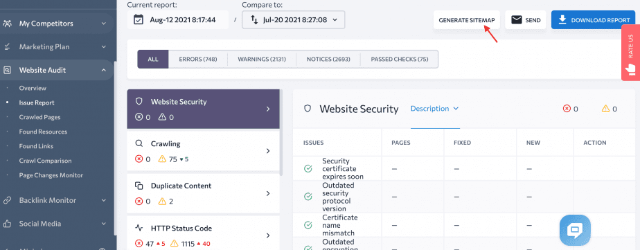
Task: Expand the Website Security Description dropdown
Action: (x=435, y=109)
